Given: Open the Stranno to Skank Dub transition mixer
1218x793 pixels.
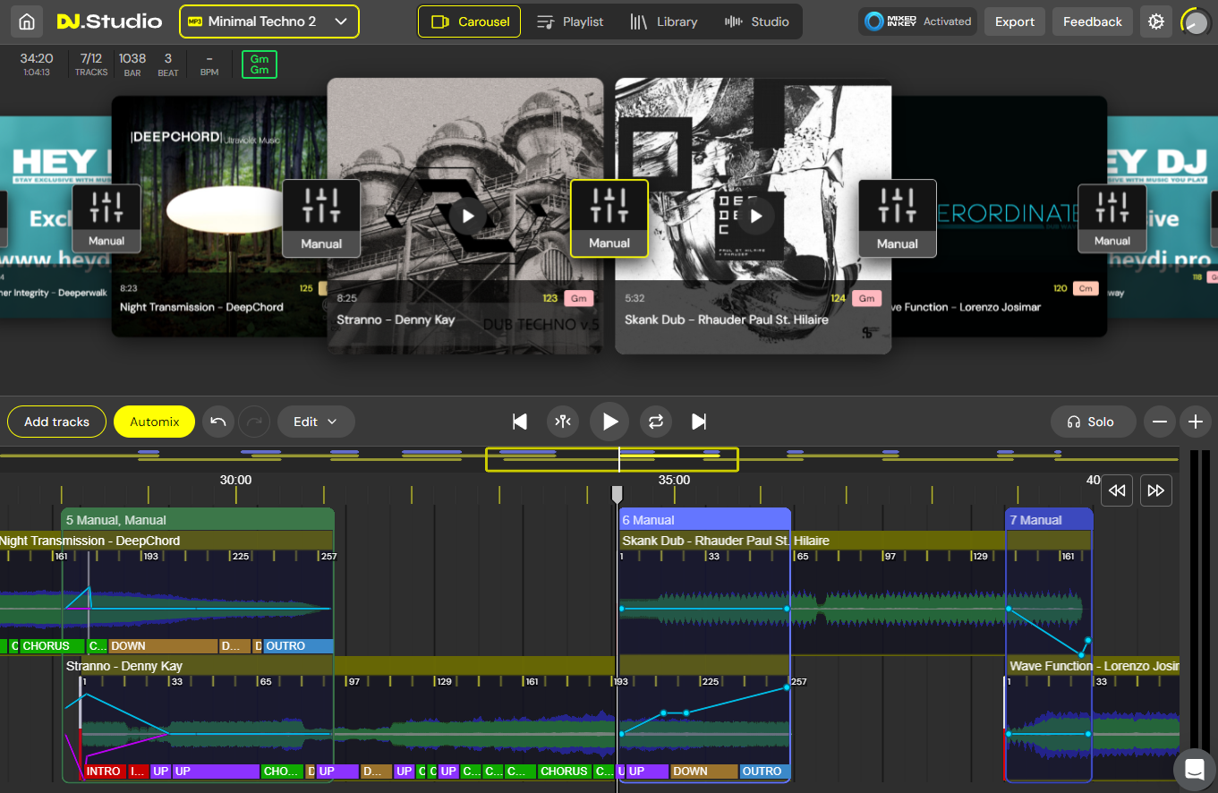Looking at the screenshot, I should 609,218.
